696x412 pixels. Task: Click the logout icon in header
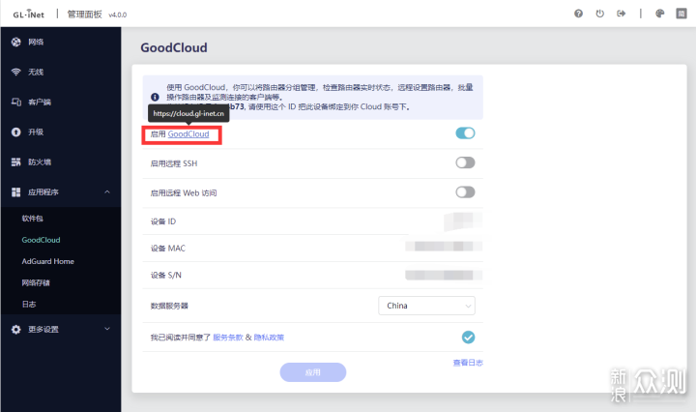(621, 14)
